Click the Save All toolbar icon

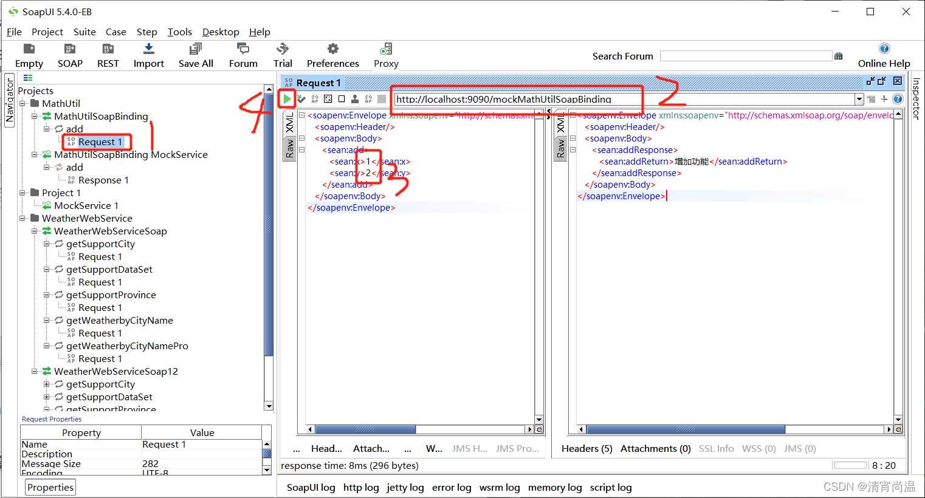(x=196, y=49)
